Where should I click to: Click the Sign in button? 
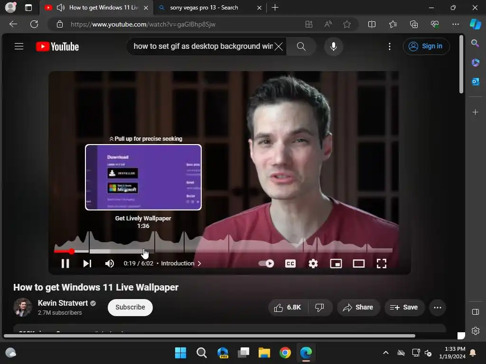(x=426, y=46)
